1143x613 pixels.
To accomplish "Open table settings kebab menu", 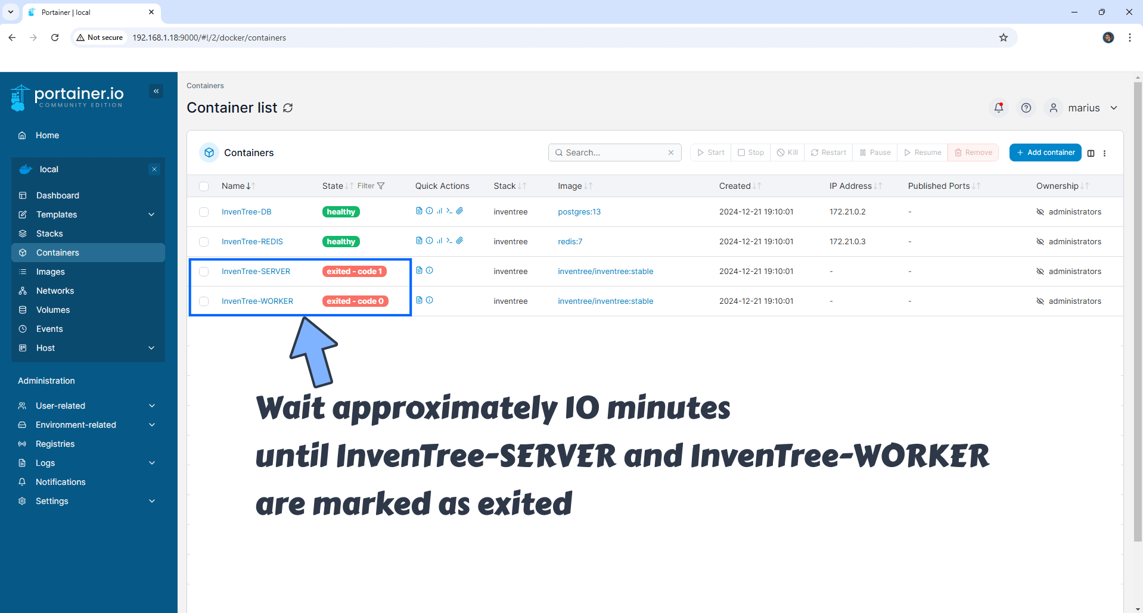I will 1104,153.
